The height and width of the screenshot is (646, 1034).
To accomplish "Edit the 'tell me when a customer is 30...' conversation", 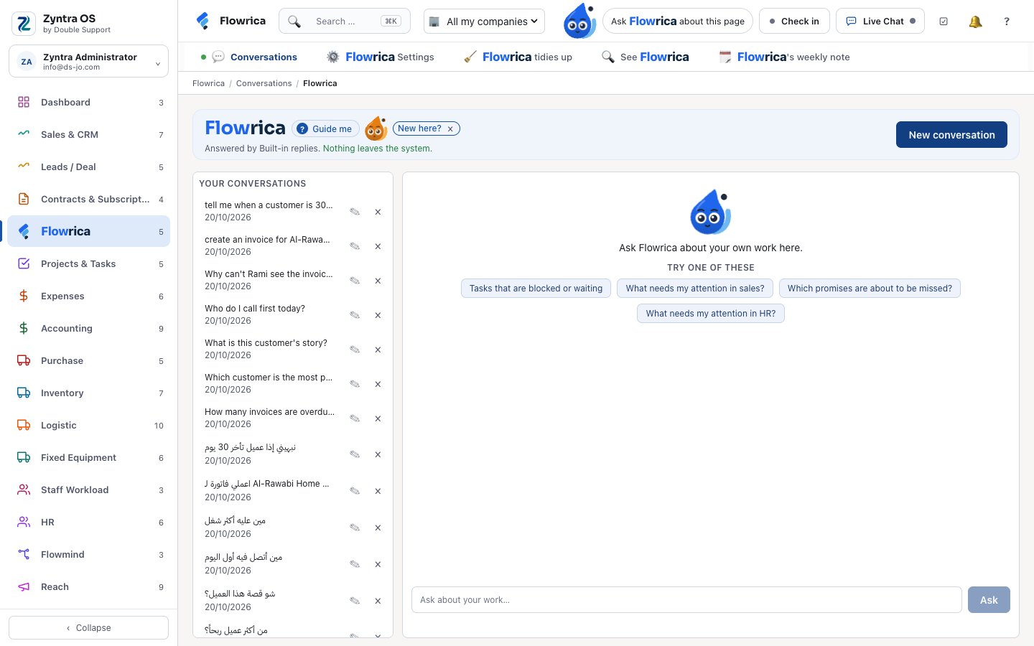I will [x=355, y=212].
